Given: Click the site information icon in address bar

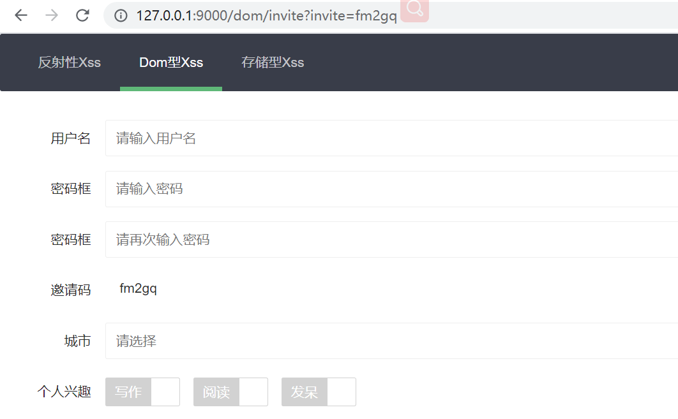Looking at the screenshot, I should coord(121,15).
